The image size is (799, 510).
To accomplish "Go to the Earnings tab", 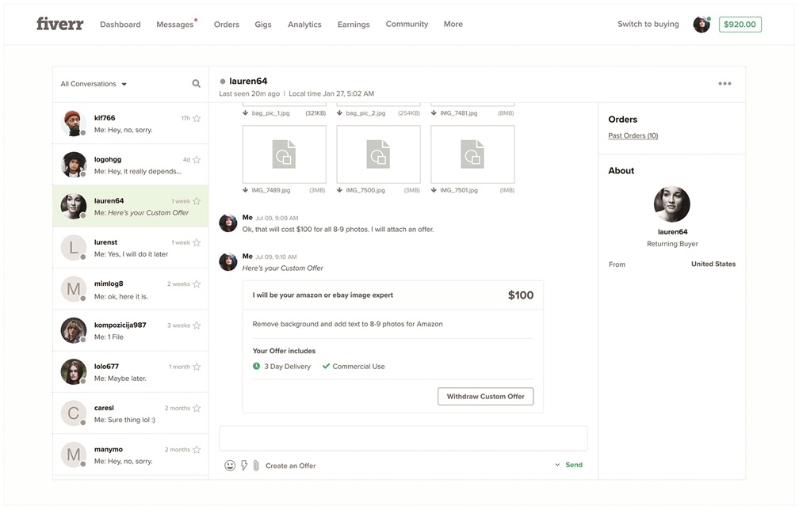I will click(353, 25).
